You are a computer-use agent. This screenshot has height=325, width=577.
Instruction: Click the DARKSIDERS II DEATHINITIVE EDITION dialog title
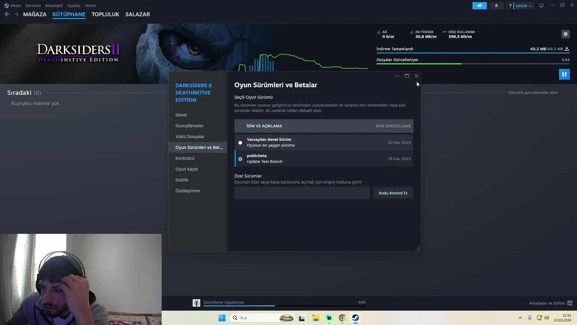(x=193, y=93)
